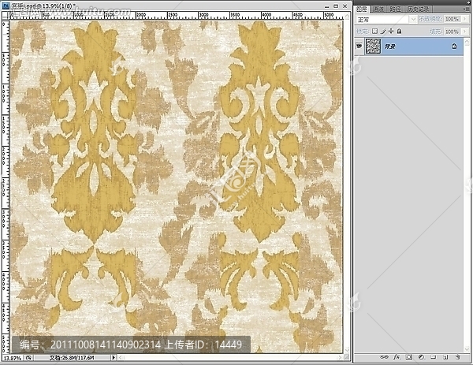Open the layers panel options menu

click(465, 9)
